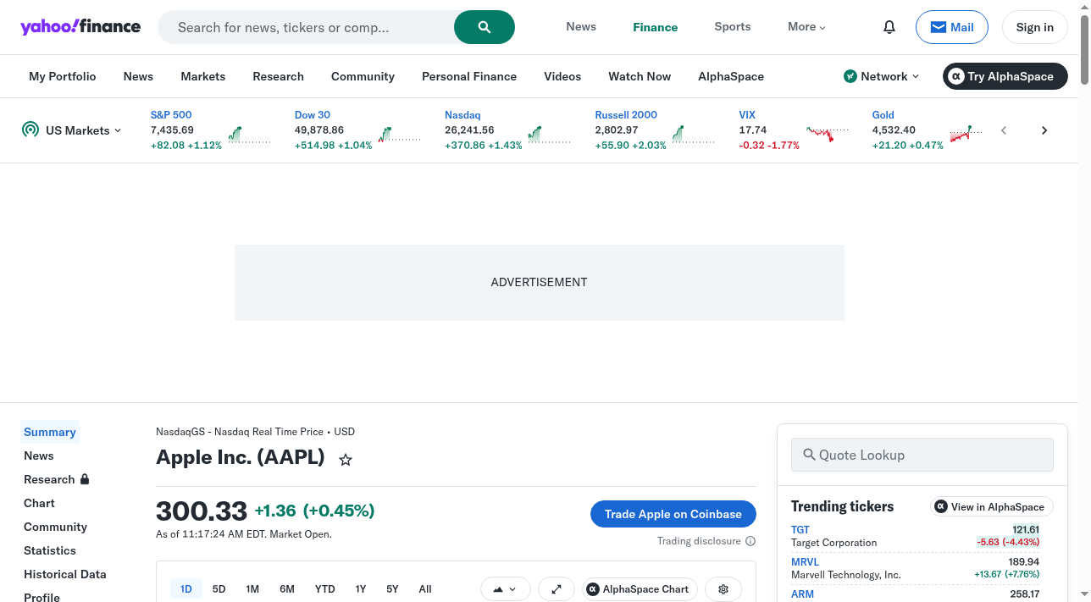
Task: Open News link in top header
Action: [581, 26]
